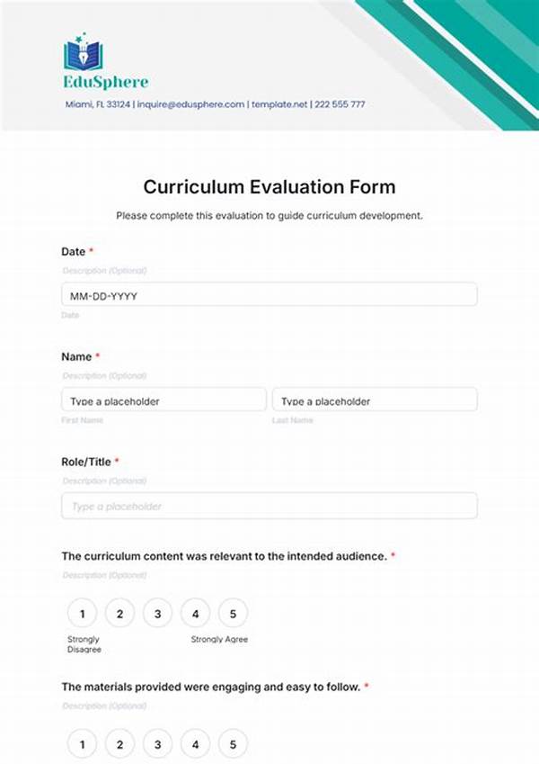Rate curriculum relevance as 5 Strongly Agree
Screen dimensions: 539x764
(x=233, y=614)
